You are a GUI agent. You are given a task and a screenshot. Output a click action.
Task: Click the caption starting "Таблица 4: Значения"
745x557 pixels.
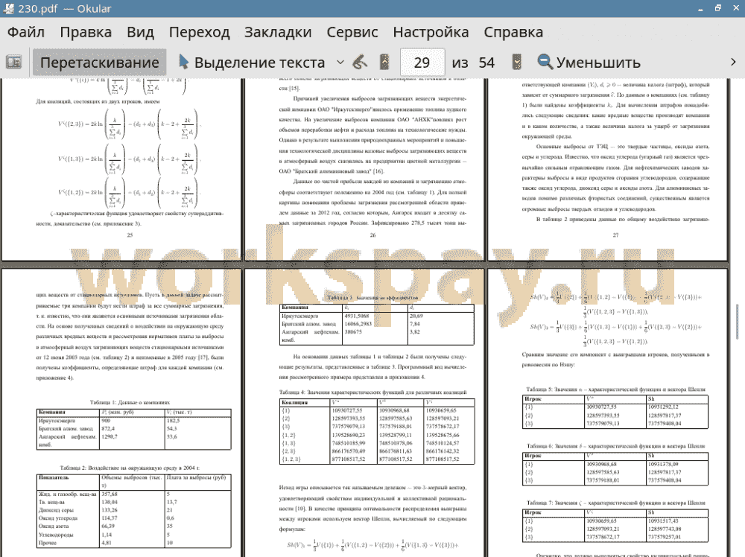pyautogui.click(x=372, y=392)
